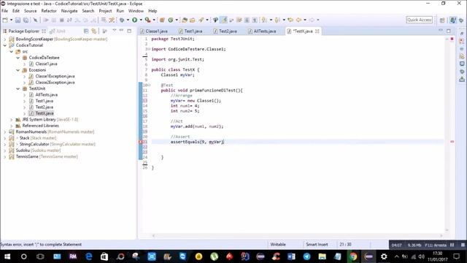Image resolution: width=467 pixels, height=263 pixels.
Task: Run the program with green Run button
Action: [x=134, y=20]
